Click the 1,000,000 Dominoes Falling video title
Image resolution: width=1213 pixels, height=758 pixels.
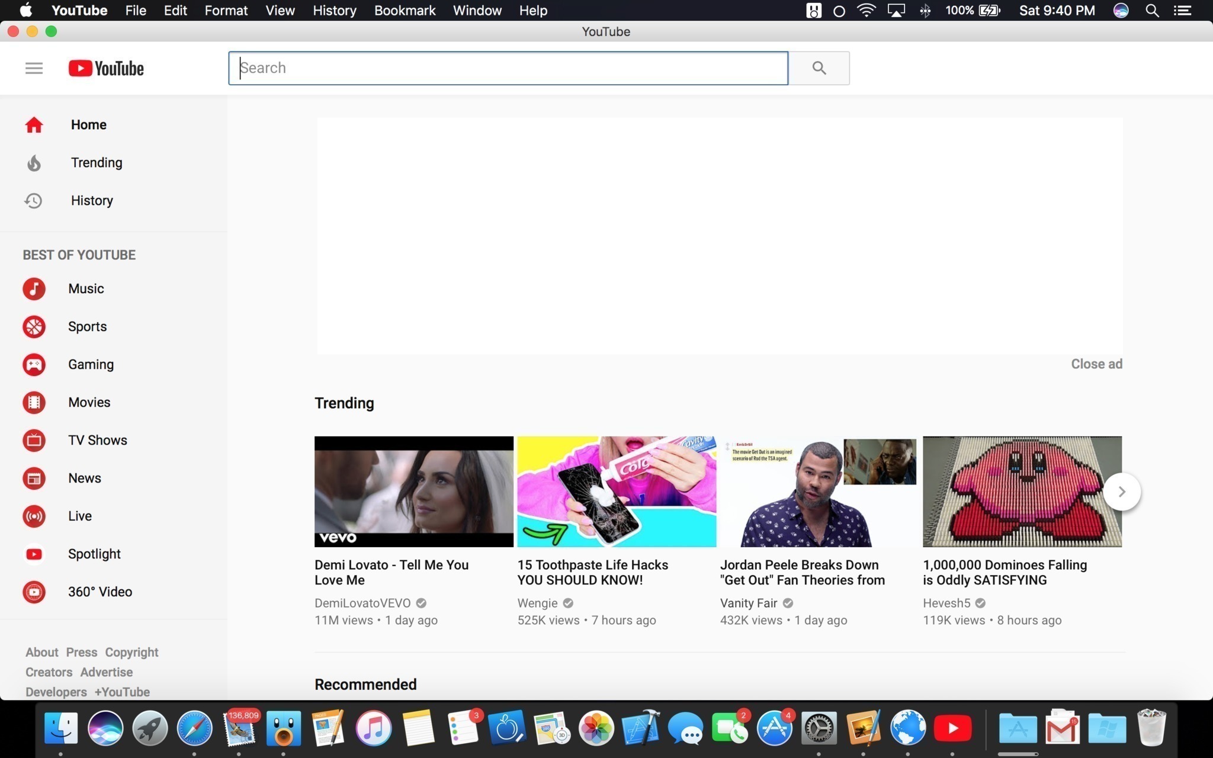1005,573
